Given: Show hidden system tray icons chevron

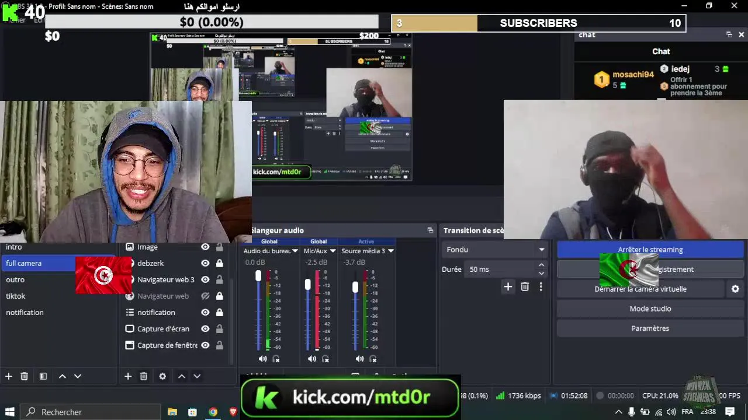Looking at the screenshot, I should [x=619, y=412].
